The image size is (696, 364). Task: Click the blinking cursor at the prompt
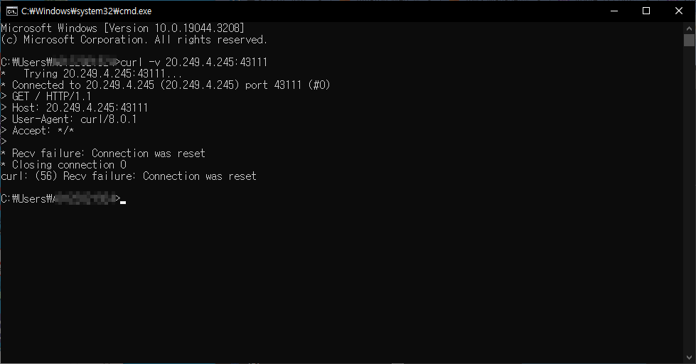(123, 202)
